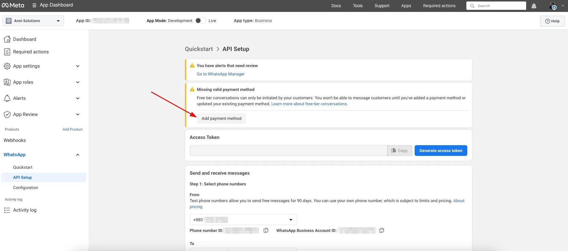Open the profile dropdown arrow in header

click(563, 6)
